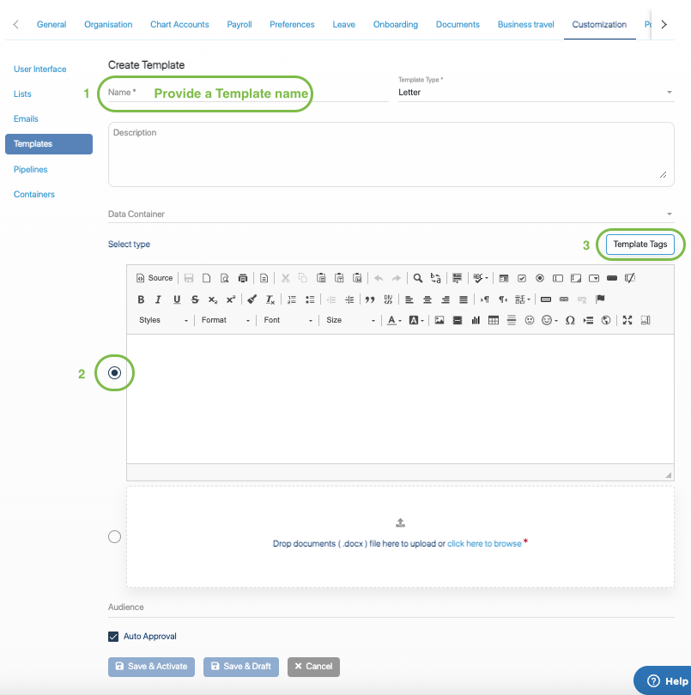
Task: Open the Template Type dropdown
Action: pos(535,92)
